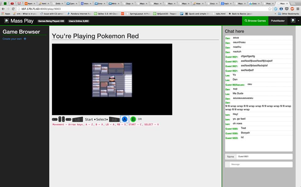
Task: Click the plus icon beside Create your own
Action: pos(25,39)
